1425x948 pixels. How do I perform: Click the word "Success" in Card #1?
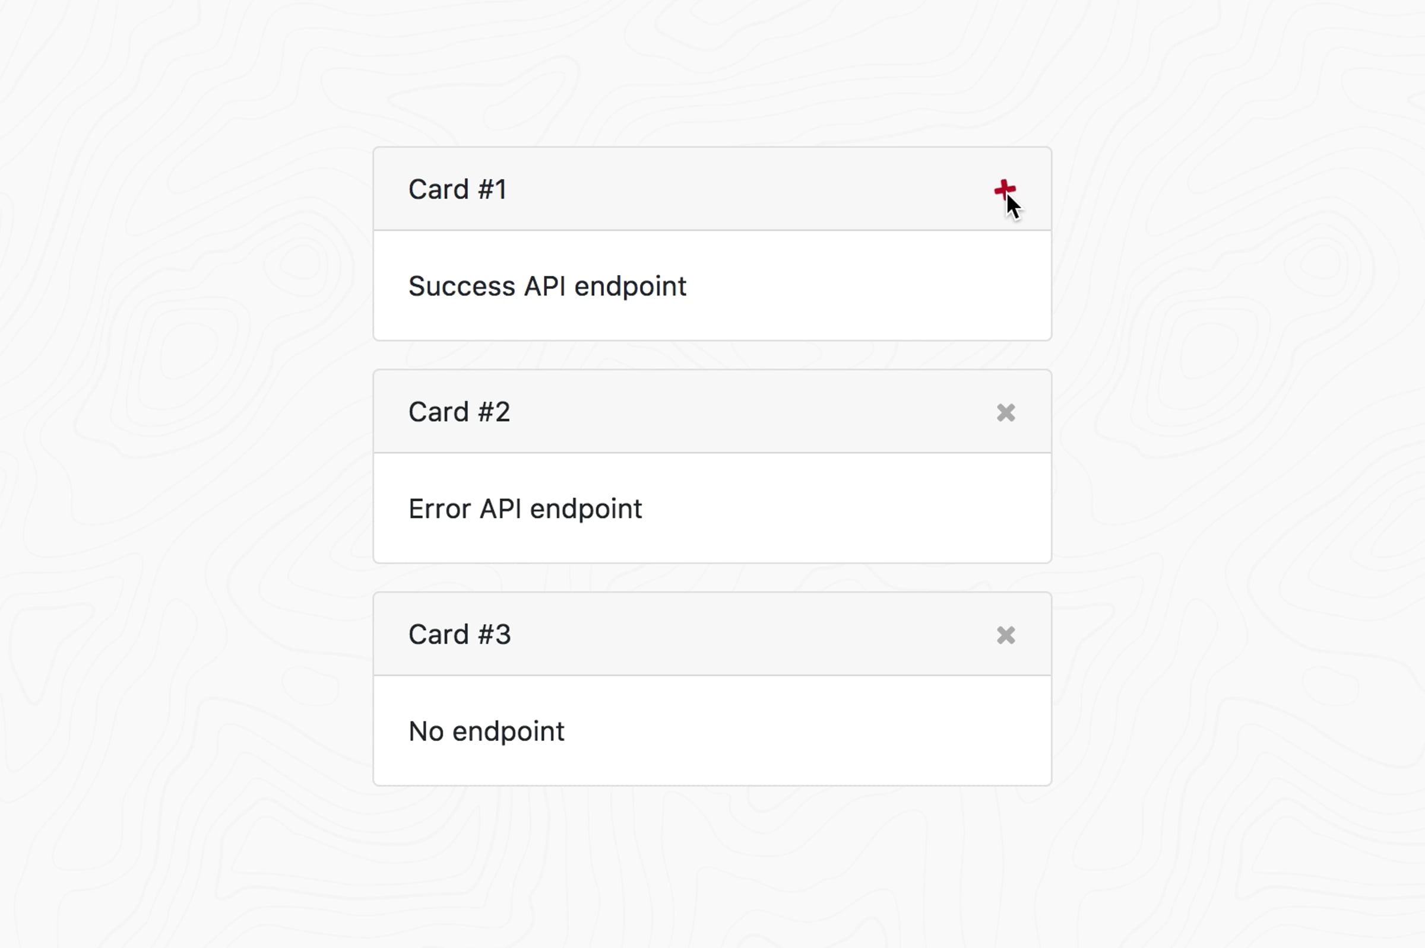461,287
